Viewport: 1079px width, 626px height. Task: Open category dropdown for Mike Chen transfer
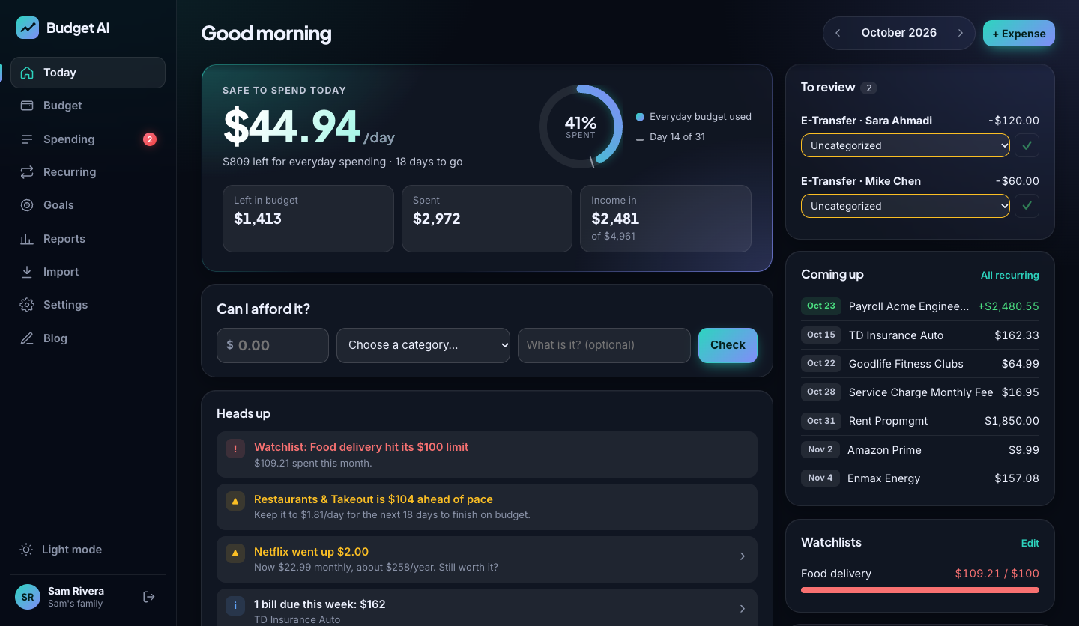pyautogui.click(x=905, y=206)
